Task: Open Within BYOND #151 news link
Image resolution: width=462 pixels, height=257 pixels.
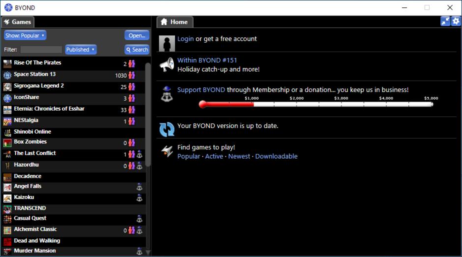Action: point(207,60)
